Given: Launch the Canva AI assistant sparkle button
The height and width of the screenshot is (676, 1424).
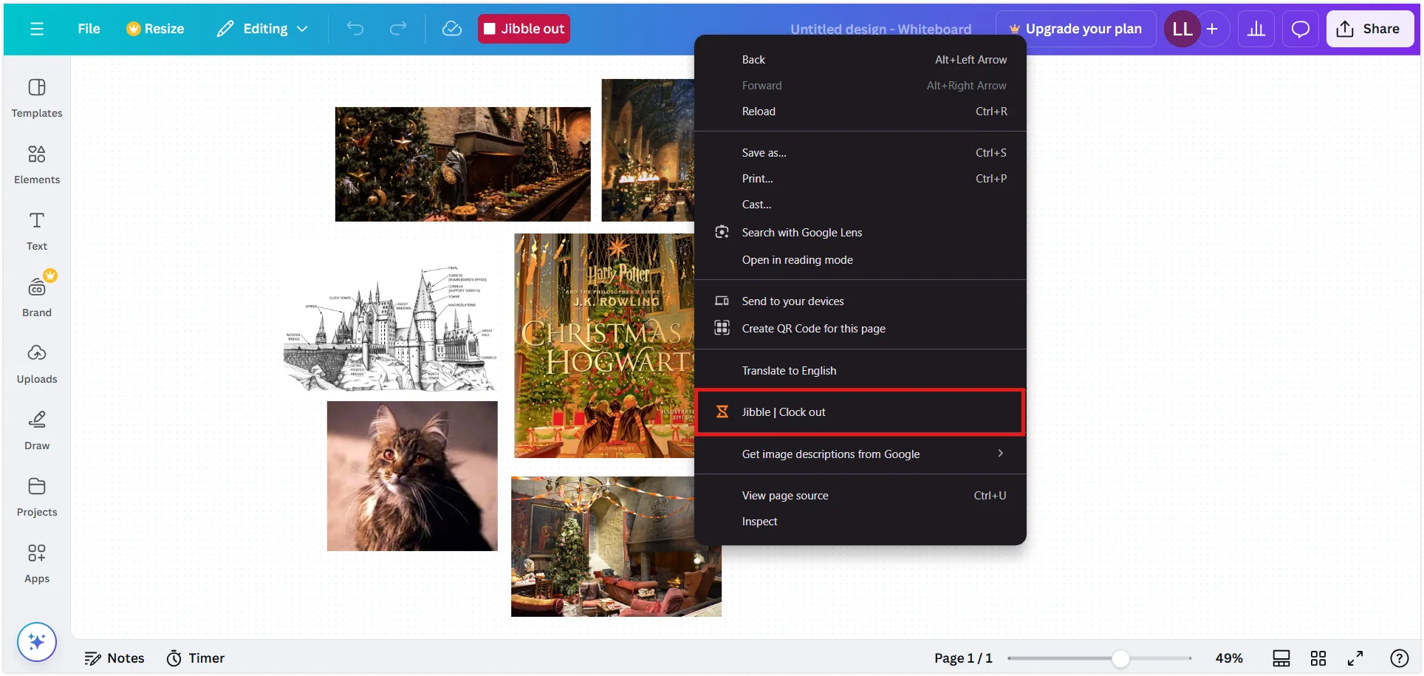Looking at the screenshot, I should point(37,641).
